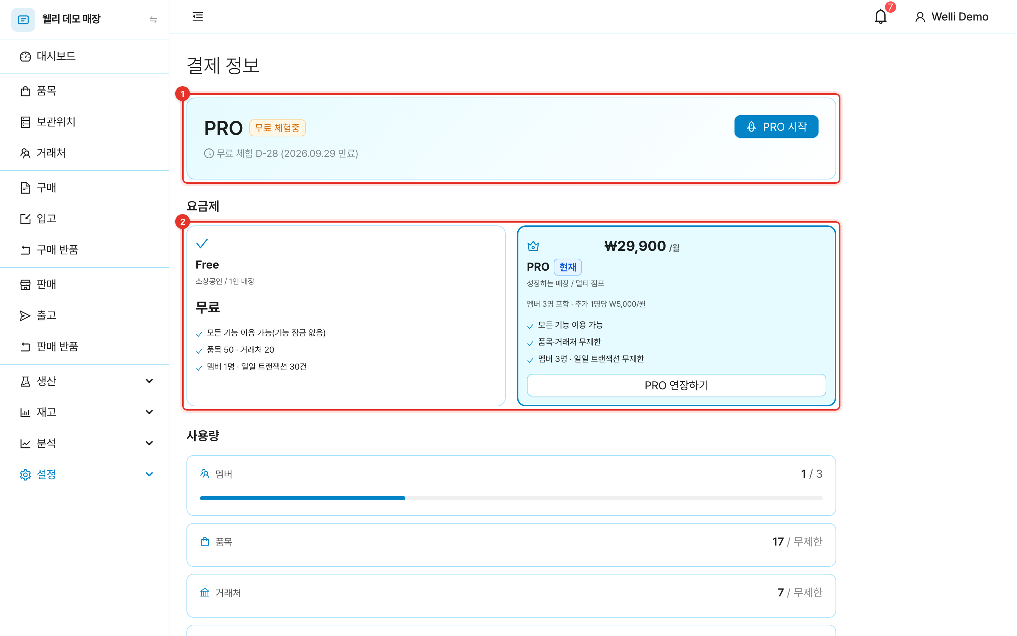The height and width of the screenshot is (636, 1017).
Task: Click the 거래처 people icon in sidebar
Action: pyautogui.click(x=25, y=153)
